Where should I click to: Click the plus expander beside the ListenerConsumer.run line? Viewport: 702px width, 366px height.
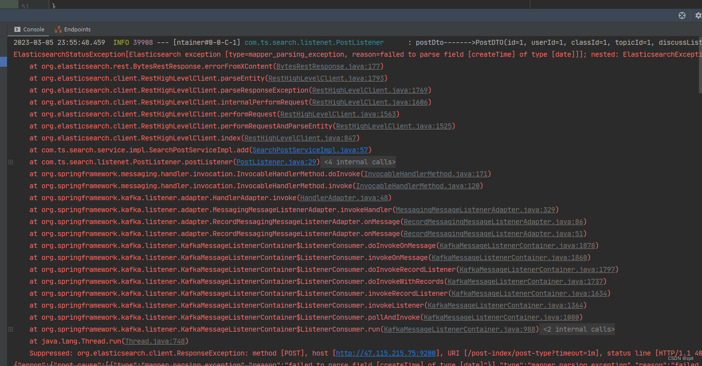pyautogui.click(x=10, y=329)
